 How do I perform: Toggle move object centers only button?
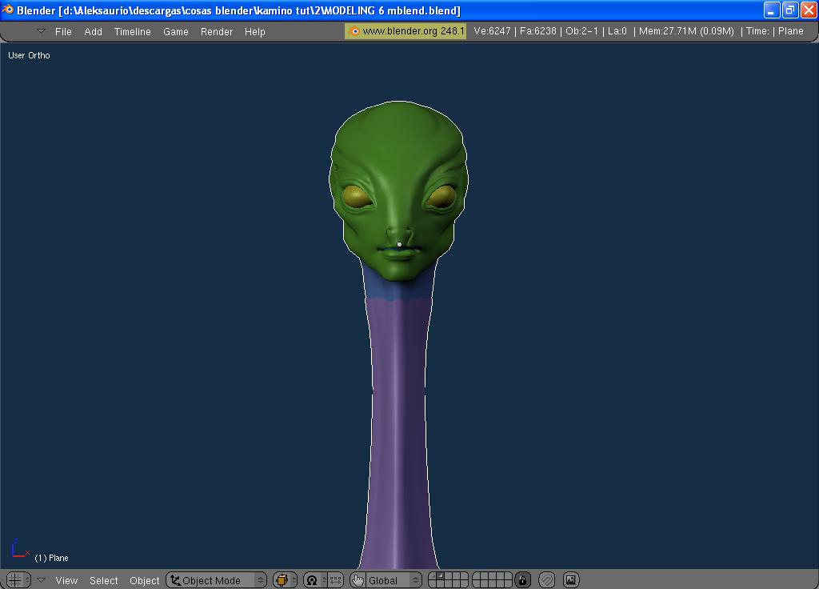(335, 580)
